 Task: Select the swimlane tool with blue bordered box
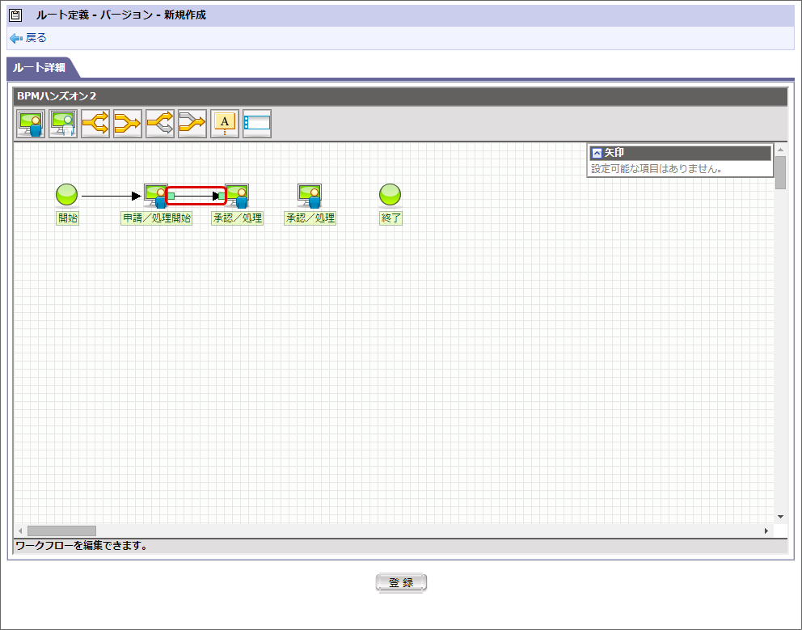(x=257, y=124)
